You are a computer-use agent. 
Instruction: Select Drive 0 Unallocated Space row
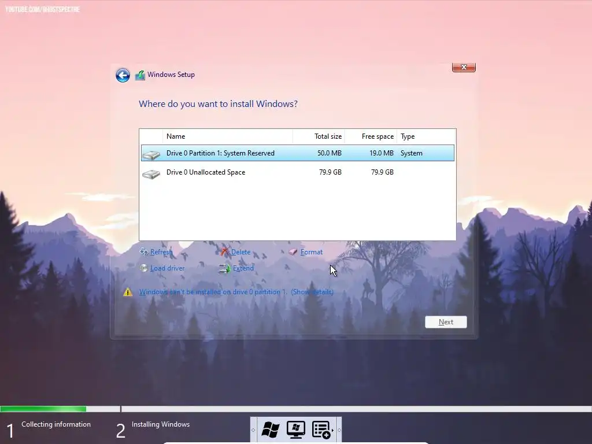(298, 172)
